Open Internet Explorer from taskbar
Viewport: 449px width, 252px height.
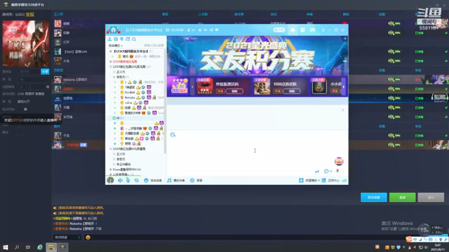(x=40, y=247)
